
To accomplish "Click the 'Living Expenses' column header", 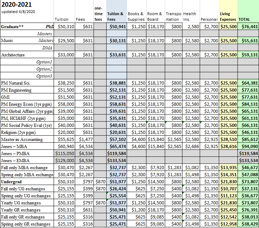I will pyautogui.click(x=228, y=17).
